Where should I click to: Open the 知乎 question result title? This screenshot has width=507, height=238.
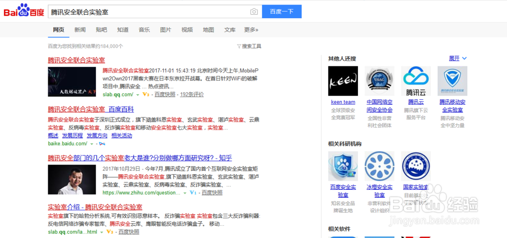(140, 158)
